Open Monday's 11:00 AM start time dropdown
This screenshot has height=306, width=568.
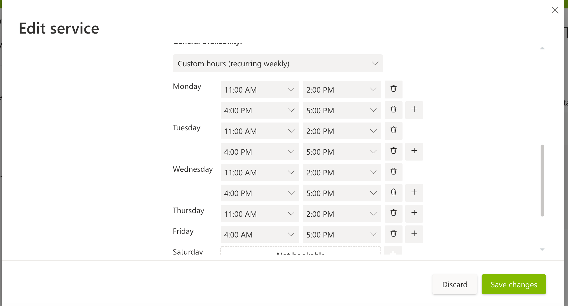click(x=259, y=90)
